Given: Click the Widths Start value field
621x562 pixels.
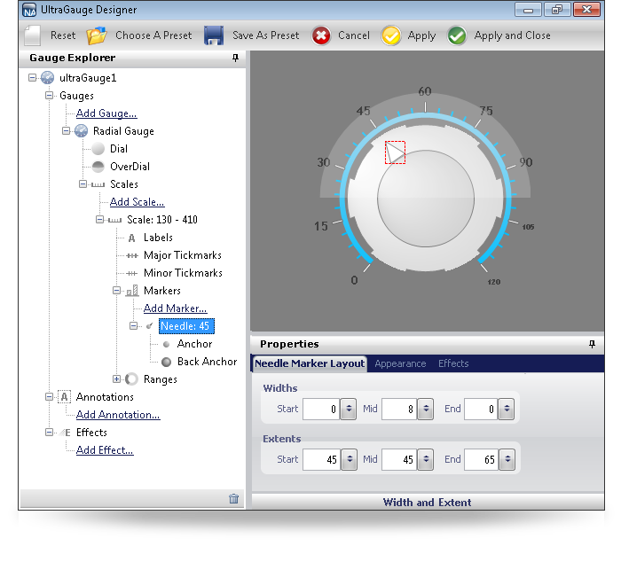Looking at the screenshot, I should click(x=321, y=410).
